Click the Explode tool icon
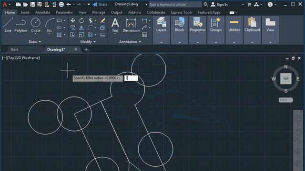This screenshot has width=305, height=171. tap(102, 28)
